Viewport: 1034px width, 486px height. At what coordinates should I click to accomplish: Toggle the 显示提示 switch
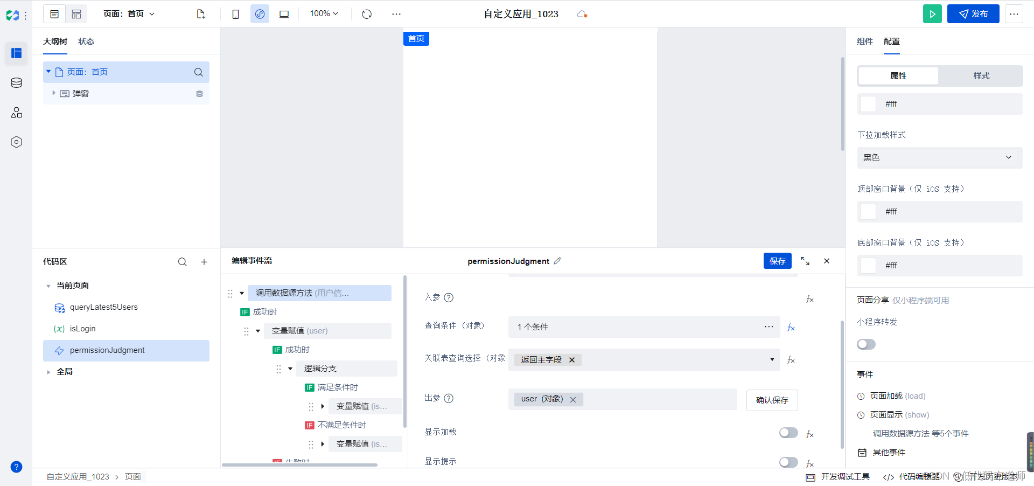788,462
